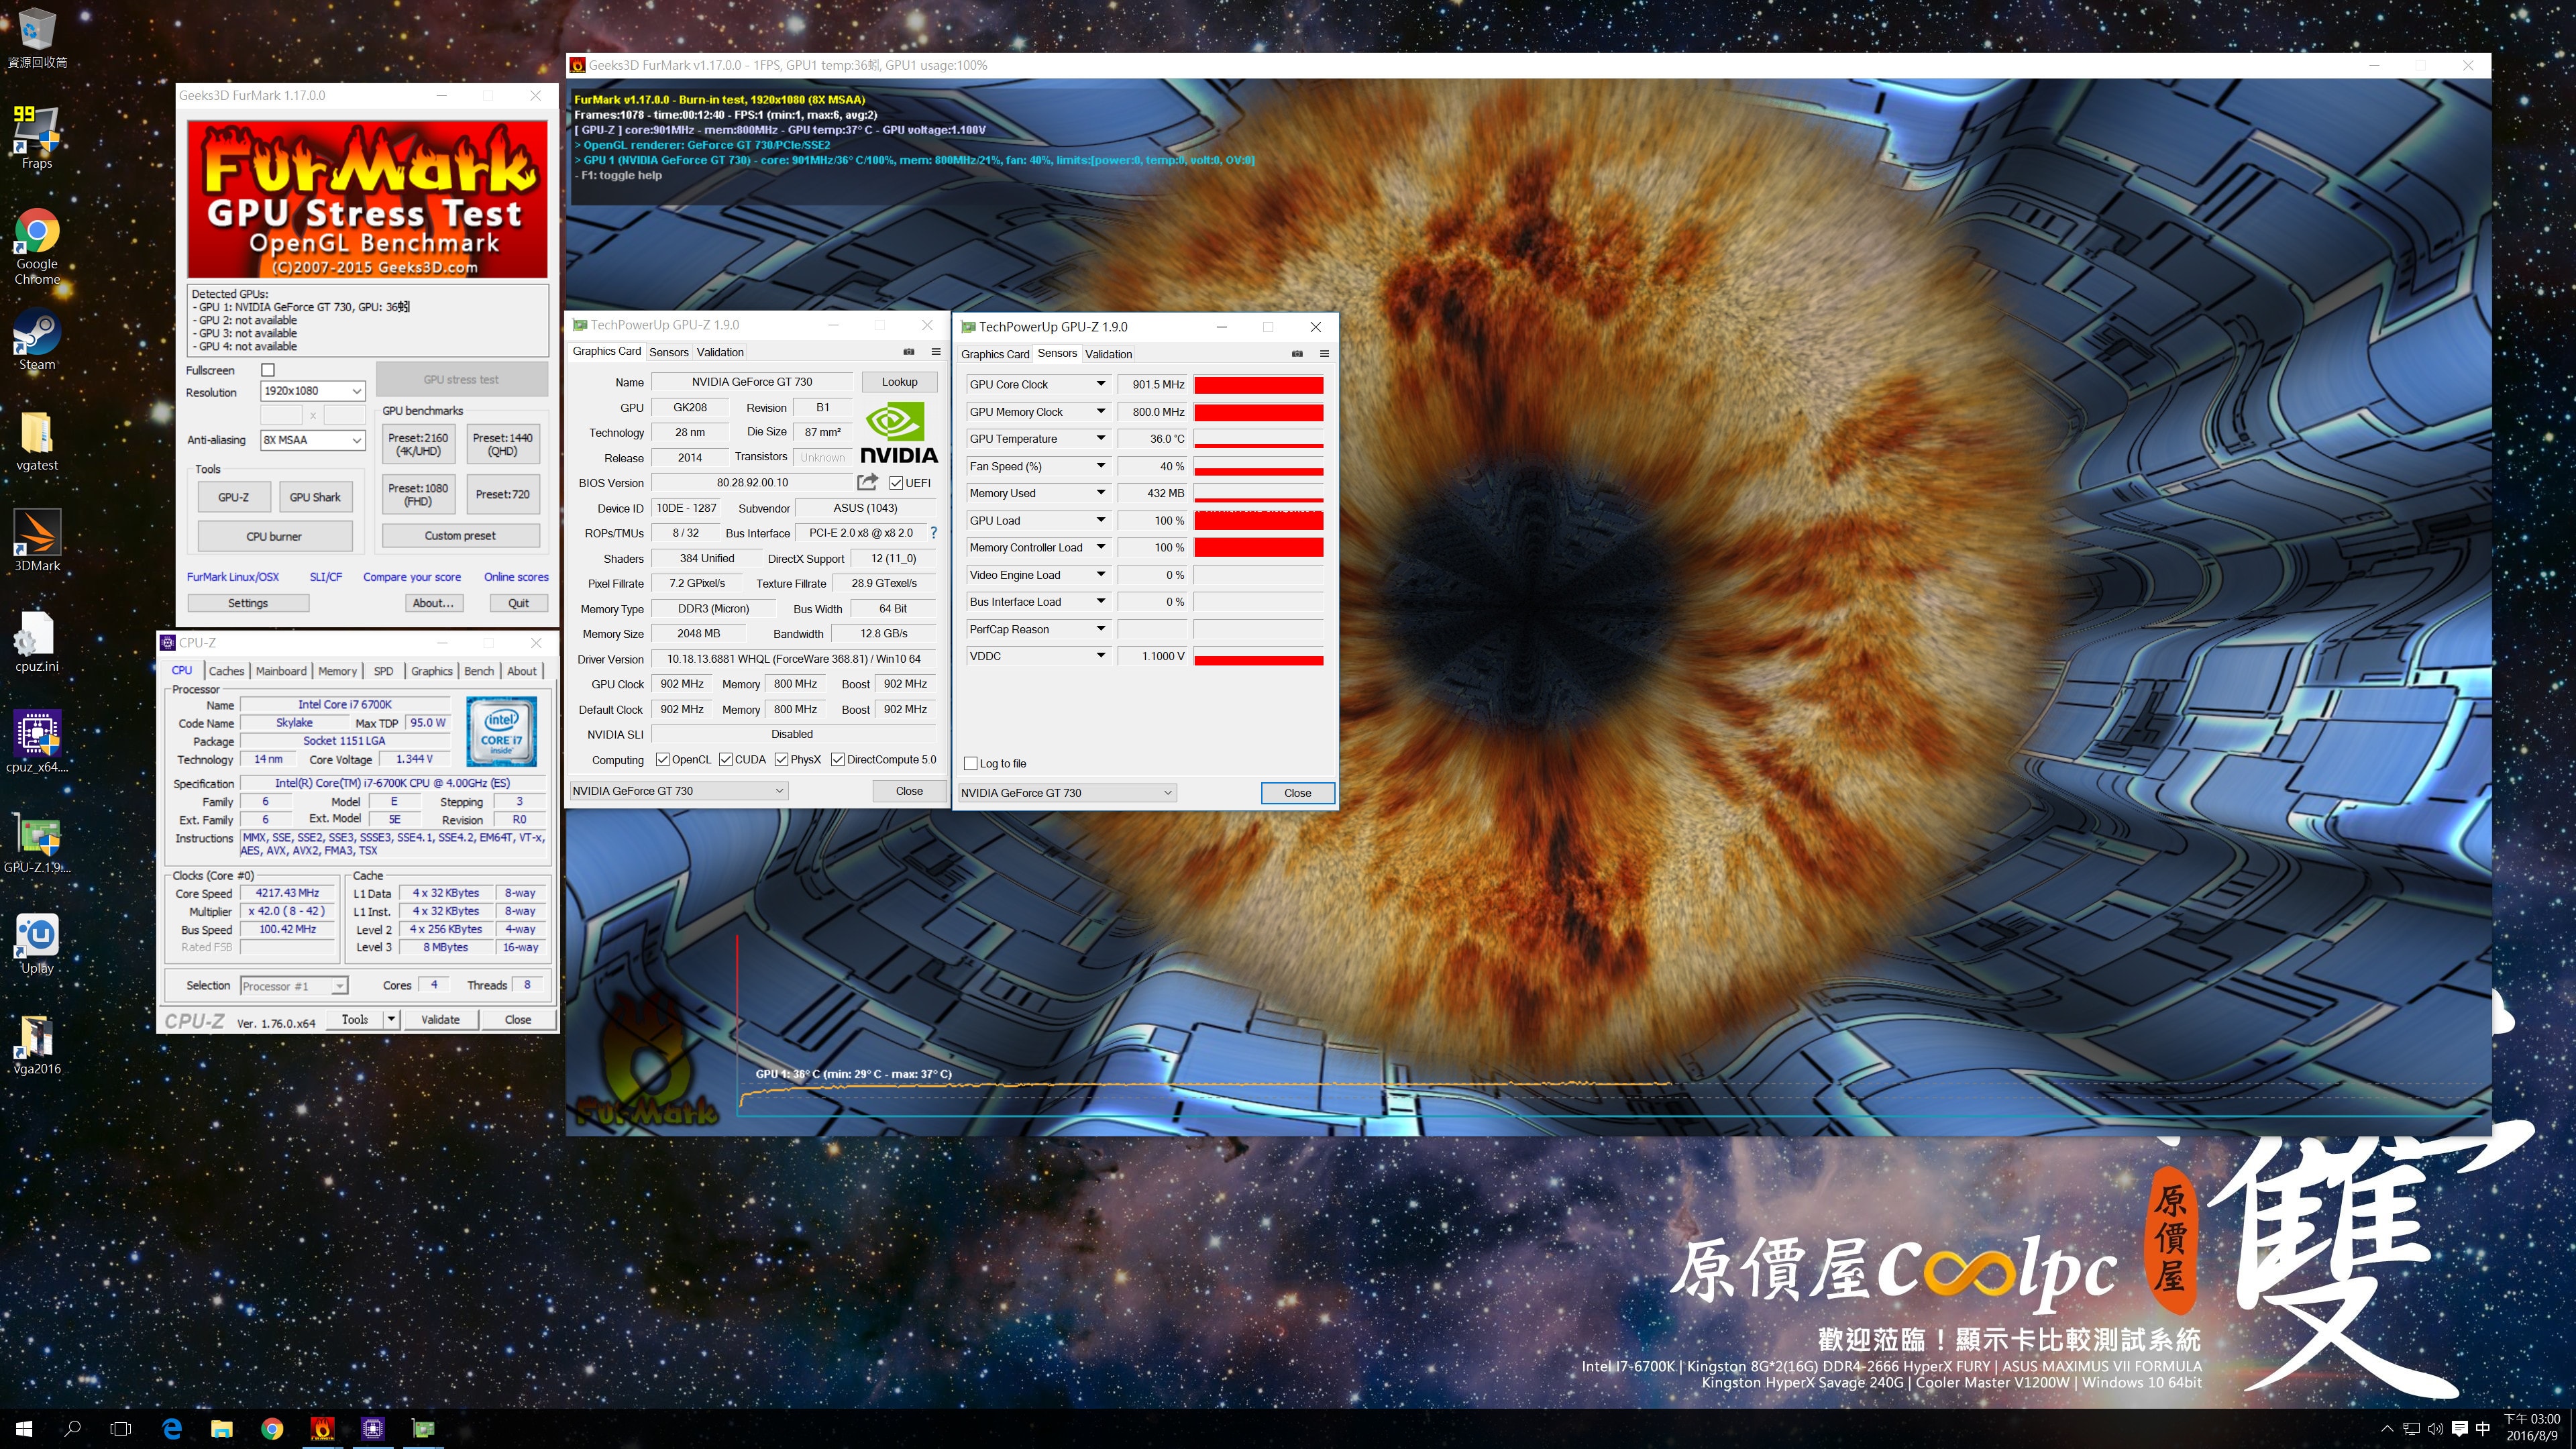Open the hamburger menu in GPU-Z Sensors window
2576x1449 pixels.
pyautogui.click(x=1324, y=354)
